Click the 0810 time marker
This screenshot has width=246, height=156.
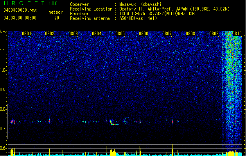[x=237, y=34]
